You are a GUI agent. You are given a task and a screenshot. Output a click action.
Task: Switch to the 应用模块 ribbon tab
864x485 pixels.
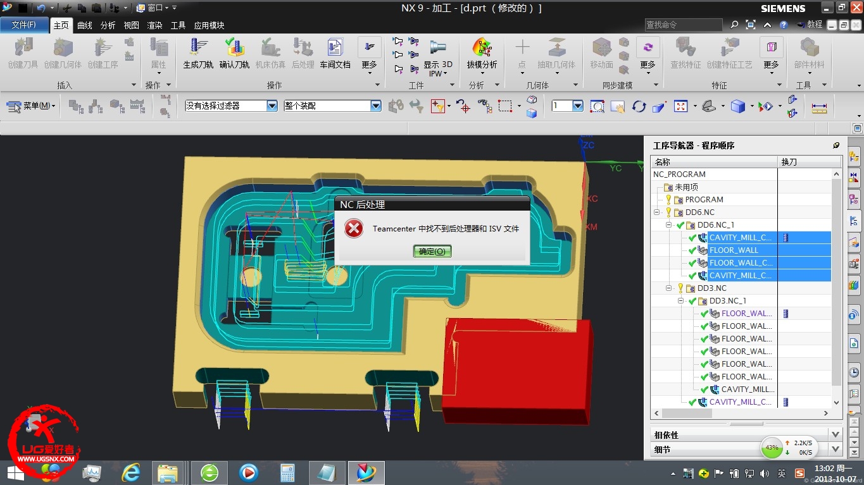[209, 25]
